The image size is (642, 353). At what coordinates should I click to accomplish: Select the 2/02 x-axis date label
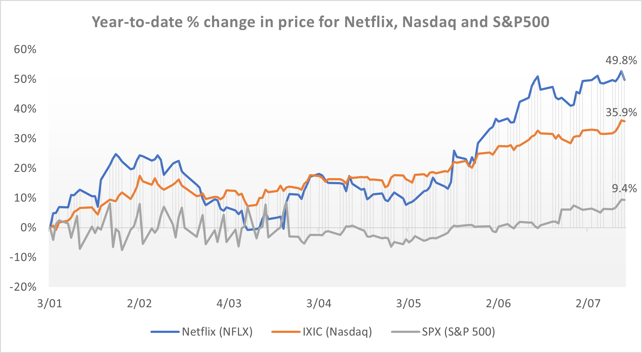[x=139, y=303]
